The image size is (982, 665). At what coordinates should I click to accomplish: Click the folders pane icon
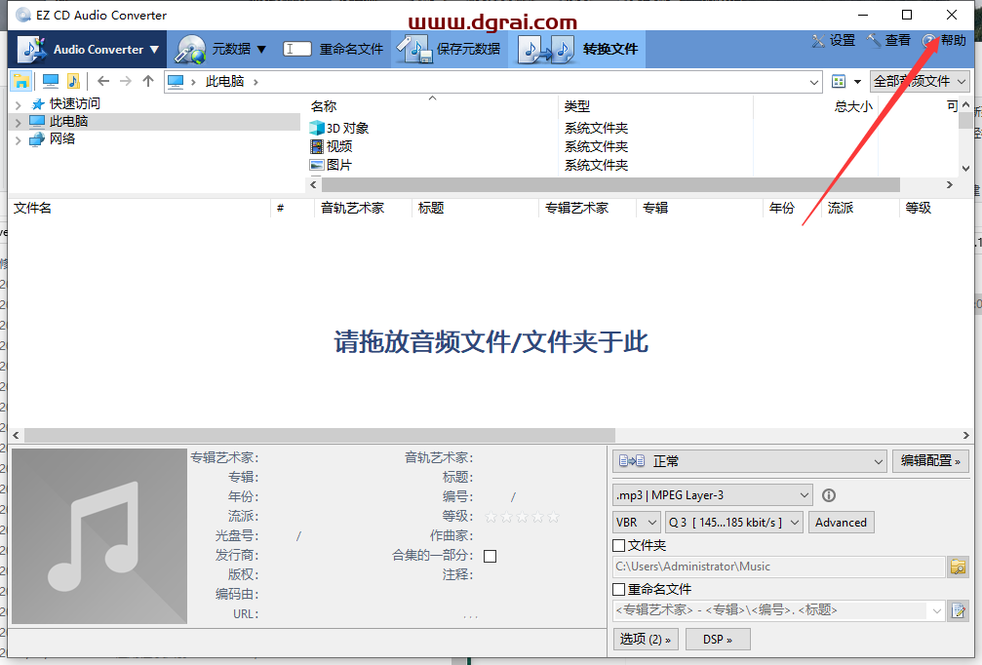tap(20, 81)
